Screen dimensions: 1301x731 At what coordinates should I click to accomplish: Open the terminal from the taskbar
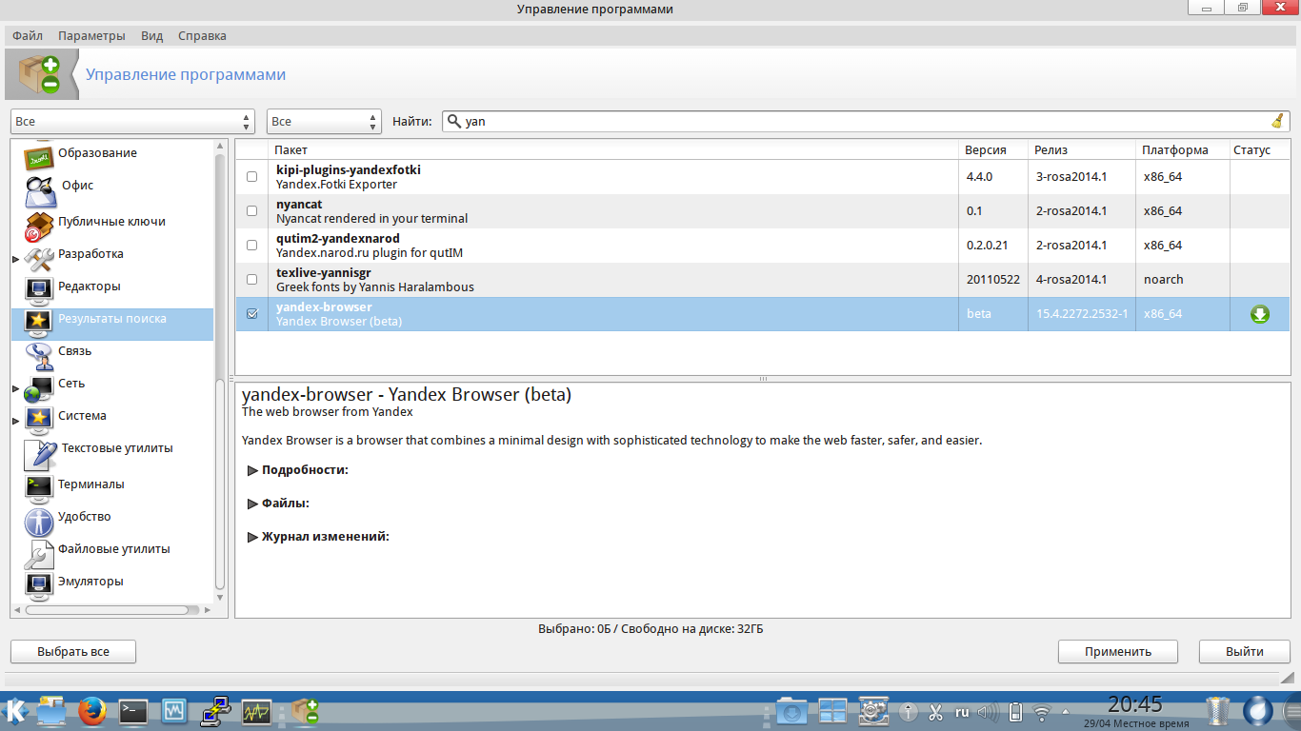coord(133,711)
